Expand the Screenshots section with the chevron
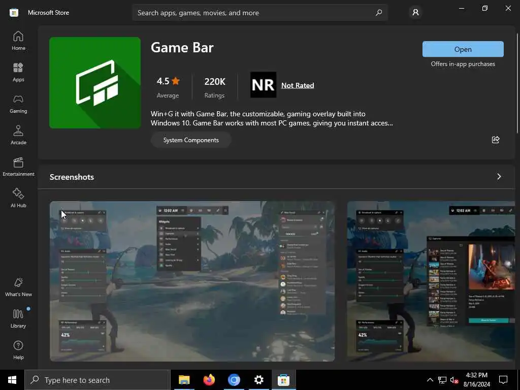Screen dimensions: 520x390 point(499,177)
